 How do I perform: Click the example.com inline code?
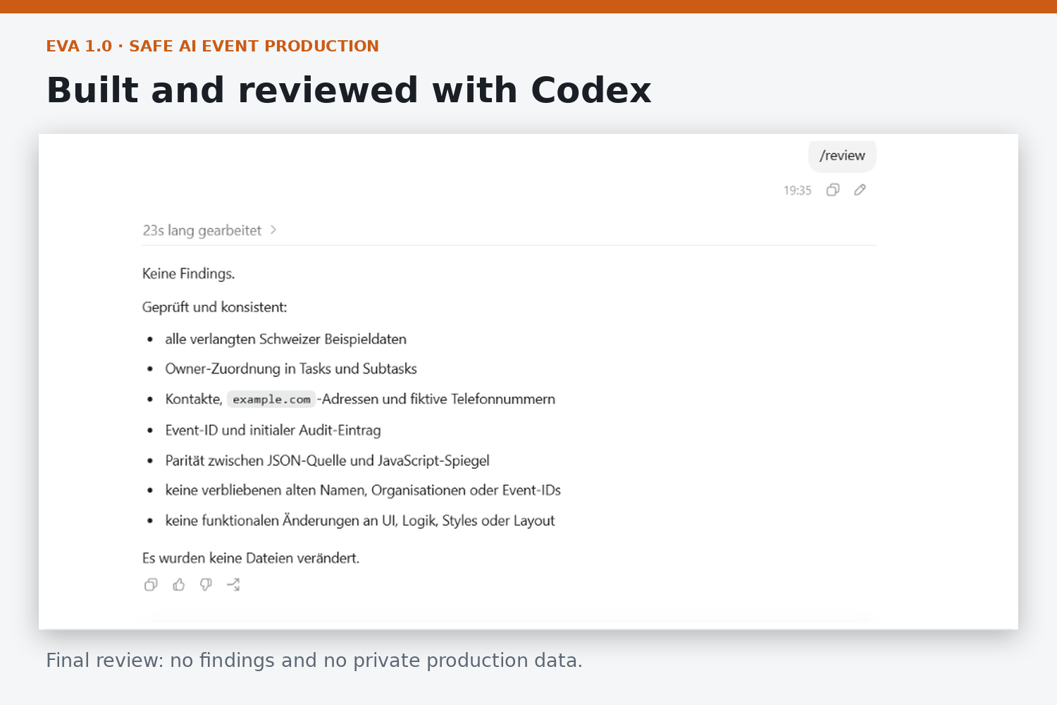coord(271,399)
